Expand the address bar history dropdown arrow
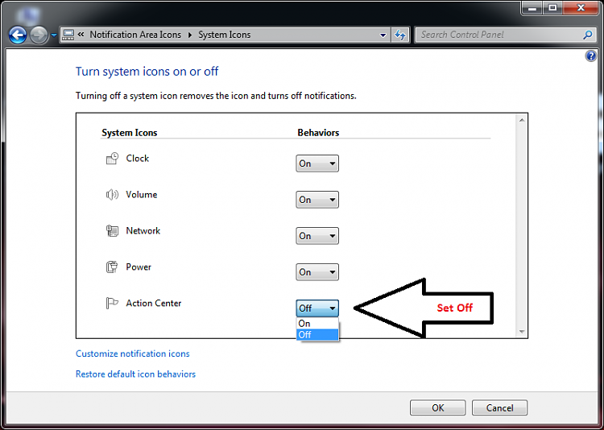604x430 pixels. [383, 35]
